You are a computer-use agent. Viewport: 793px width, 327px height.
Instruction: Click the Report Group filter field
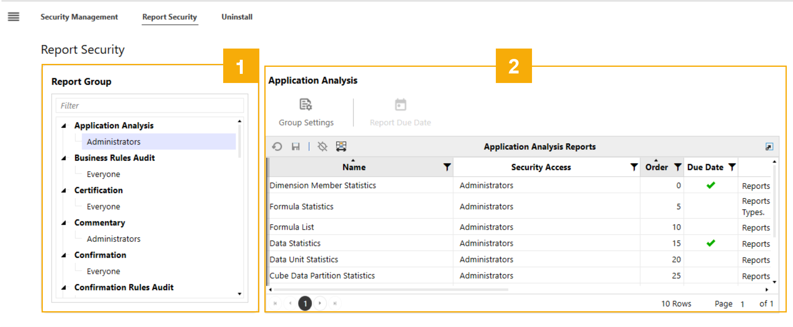tap(150, 106)
